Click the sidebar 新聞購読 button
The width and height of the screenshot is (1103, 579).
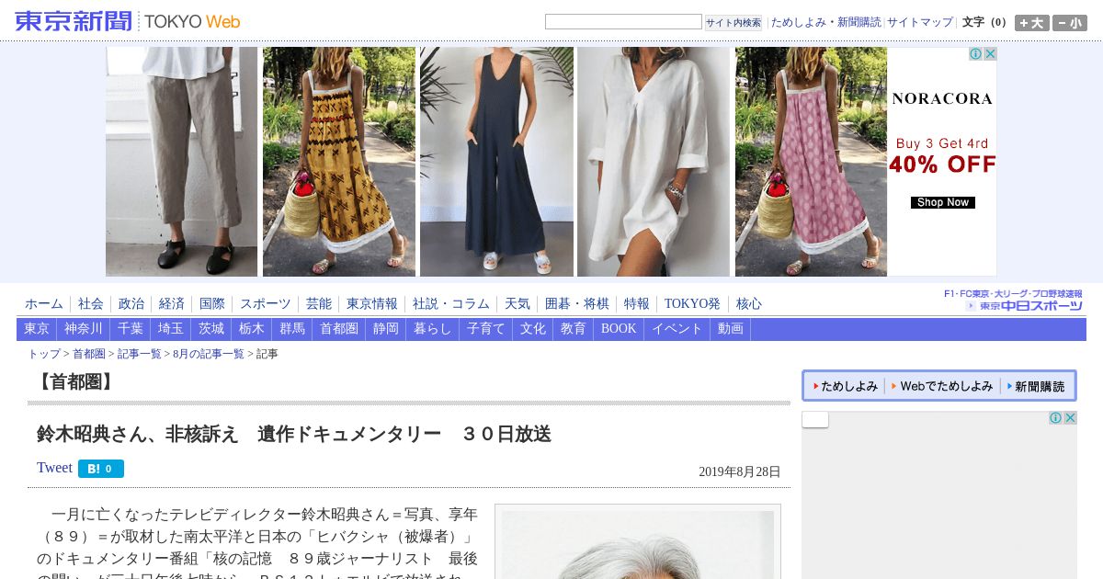tap(1036, 387)
